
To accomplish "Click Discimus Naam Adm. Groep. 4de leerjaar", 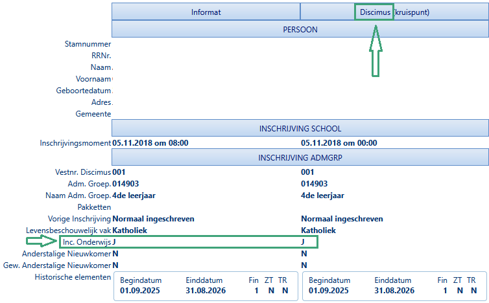I will tap(322, 195).
